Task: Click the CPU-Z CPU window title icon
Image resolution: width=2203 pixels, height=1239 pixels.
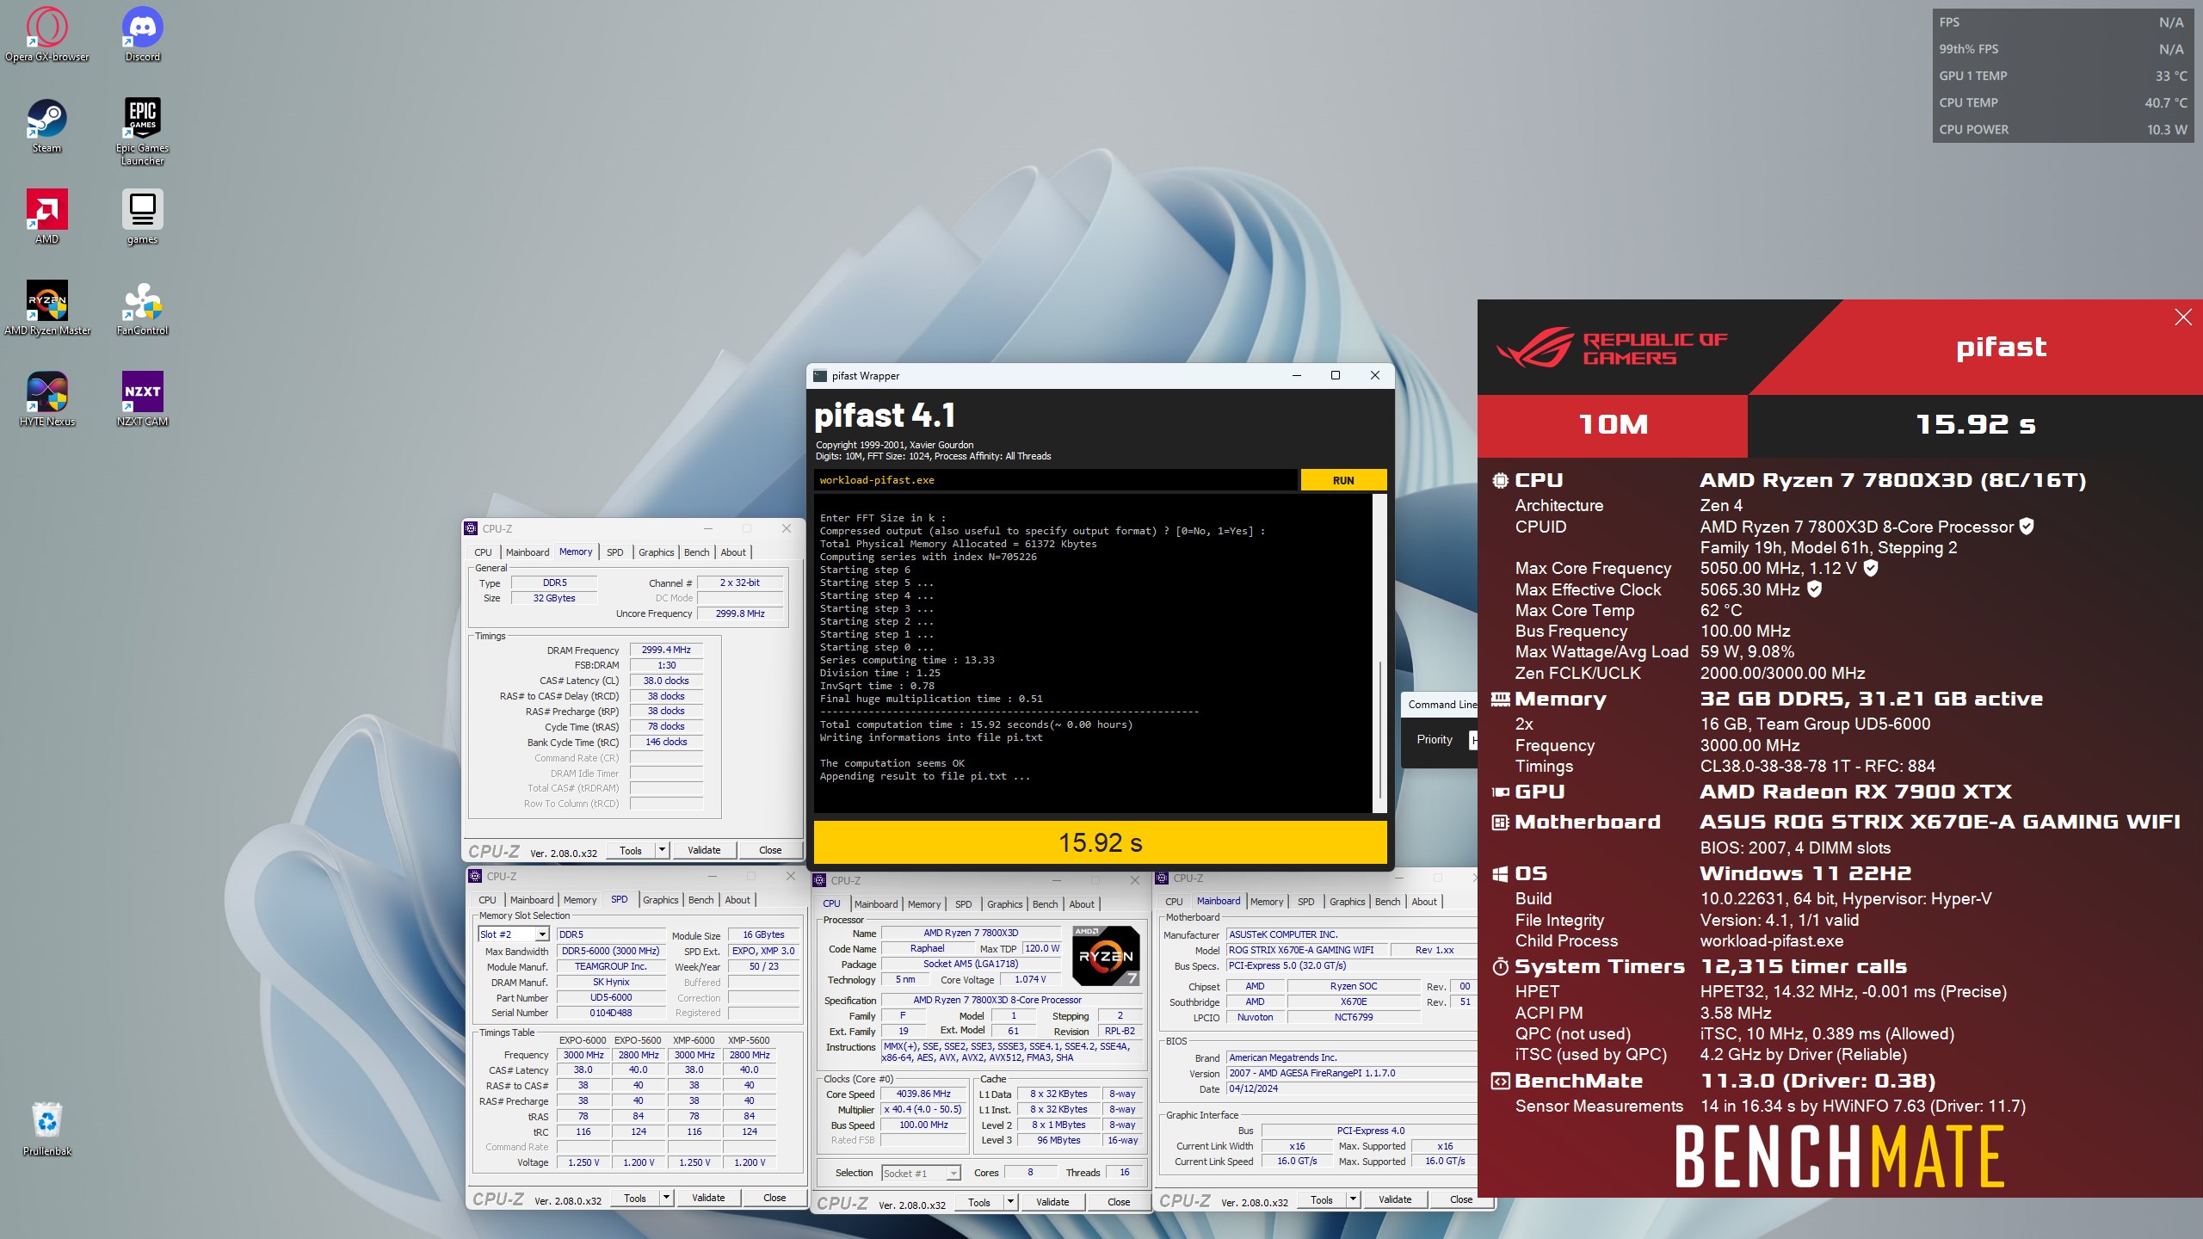Action: (819, 880)
